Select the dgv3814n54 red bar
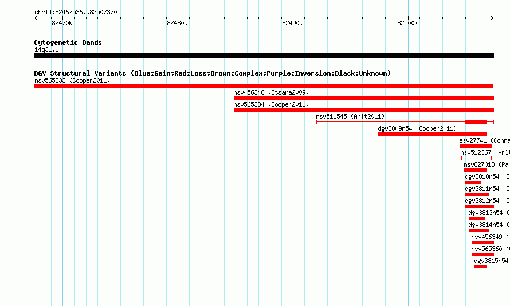Image resolution: width=510 pixels, height=306 pixels. pos(479,230)
